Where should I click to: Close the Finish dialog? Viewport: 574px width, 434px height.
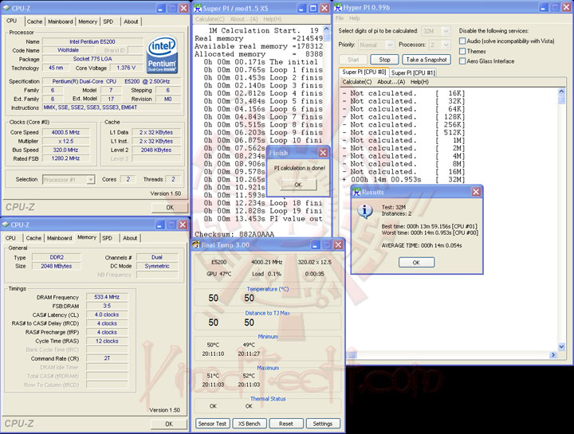323,152
